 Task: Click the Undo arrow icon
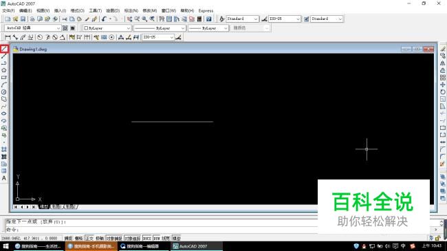[104, 19]
